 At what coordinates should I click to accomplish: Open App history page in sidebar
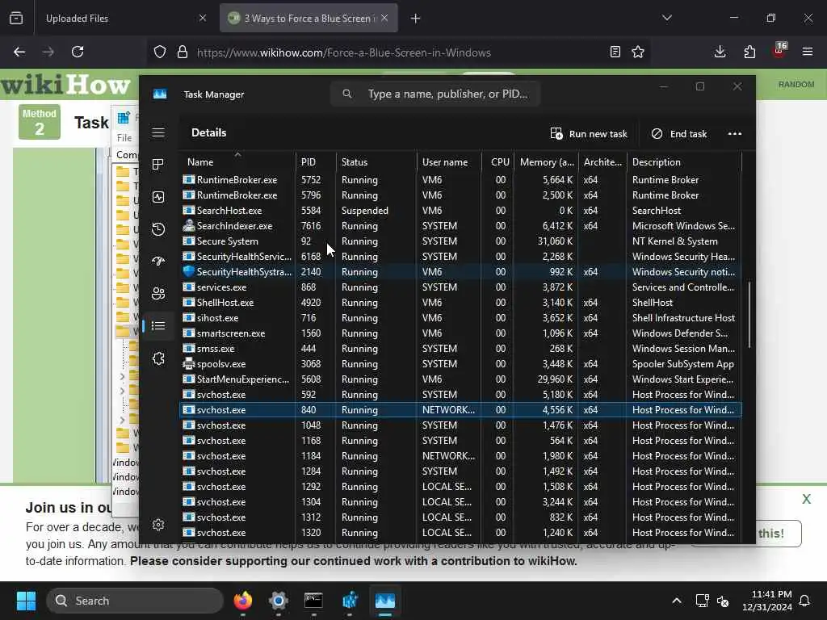[158, 229]
